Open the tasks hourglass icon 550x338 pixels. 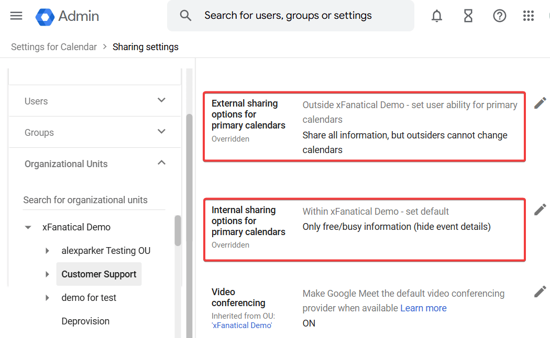tap(468, 16)
